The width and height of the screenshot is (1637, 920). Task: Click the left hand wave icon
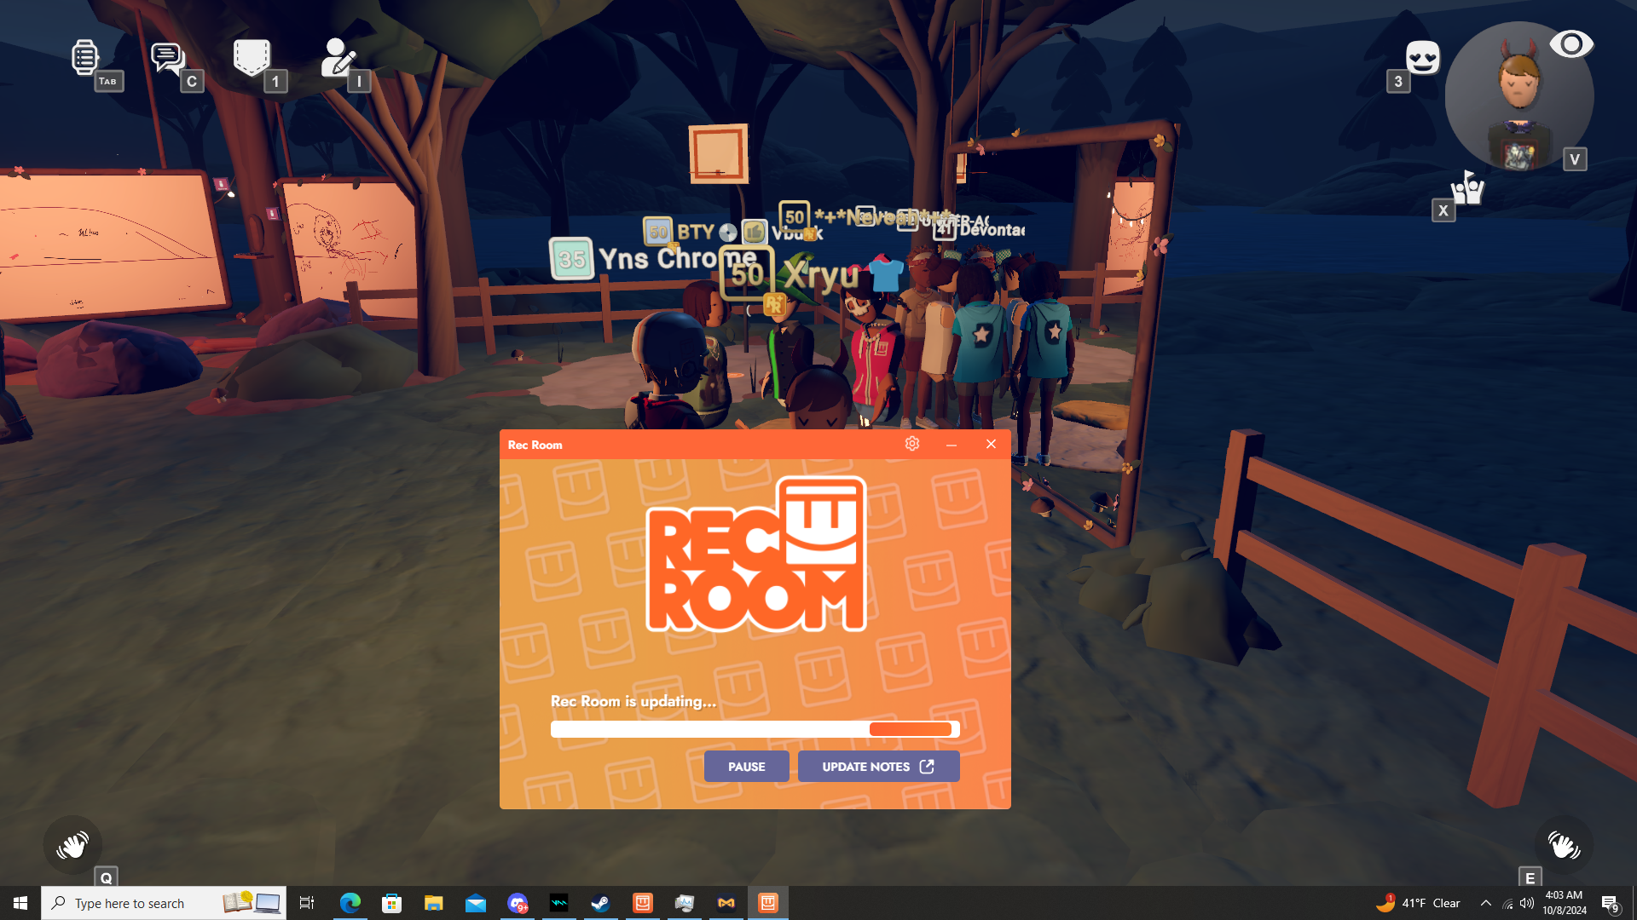[72, 845]
